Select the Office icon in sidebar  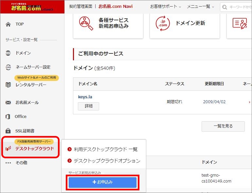pyautogui.click(x=8, y=117)
